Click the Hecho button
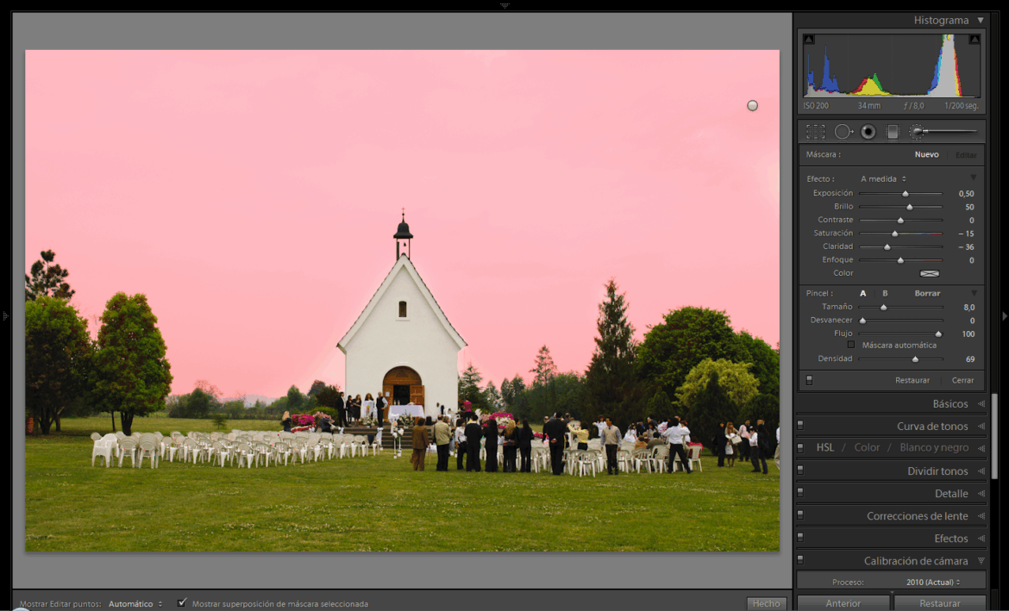The image size is (1009, 611). pos(766,603)
